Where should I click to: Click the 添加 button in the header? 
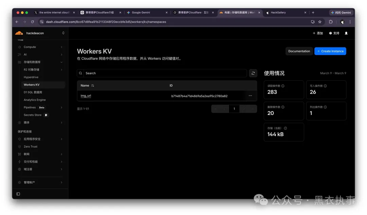coord(318,33)
